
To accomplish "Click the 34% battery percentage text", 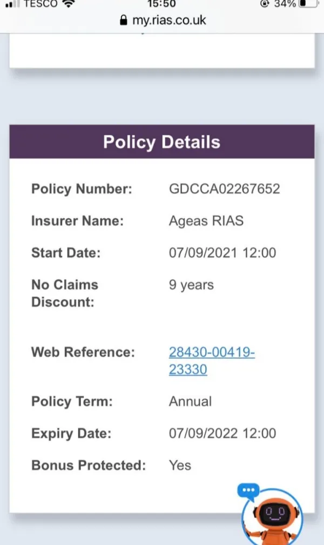I will 284,4.
